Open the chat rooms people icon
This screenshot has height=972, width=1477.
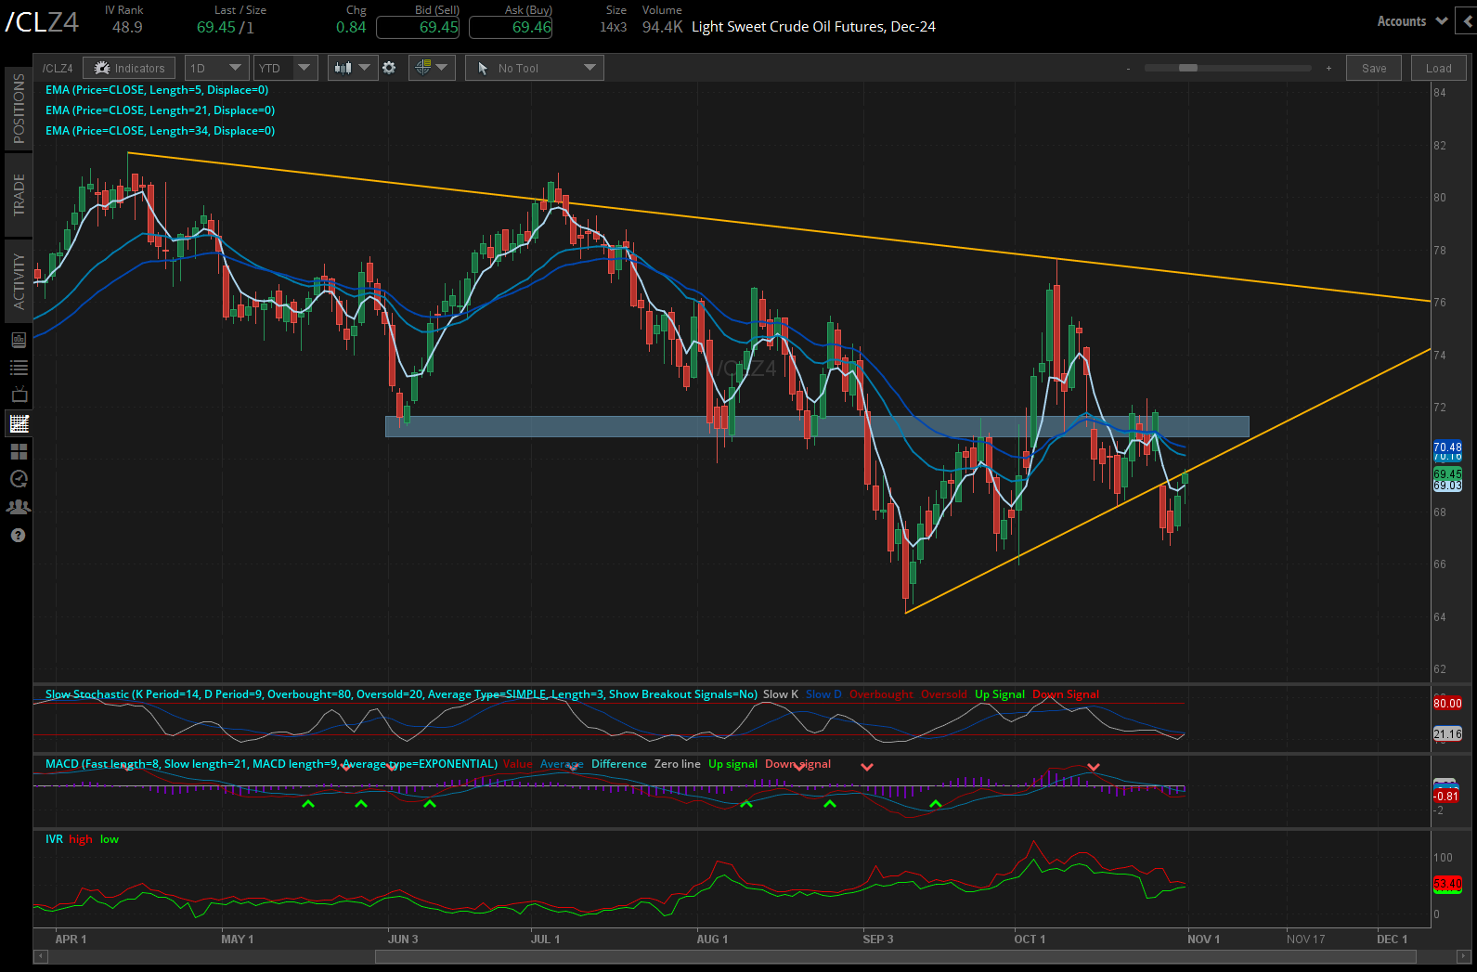click(19, 507)
